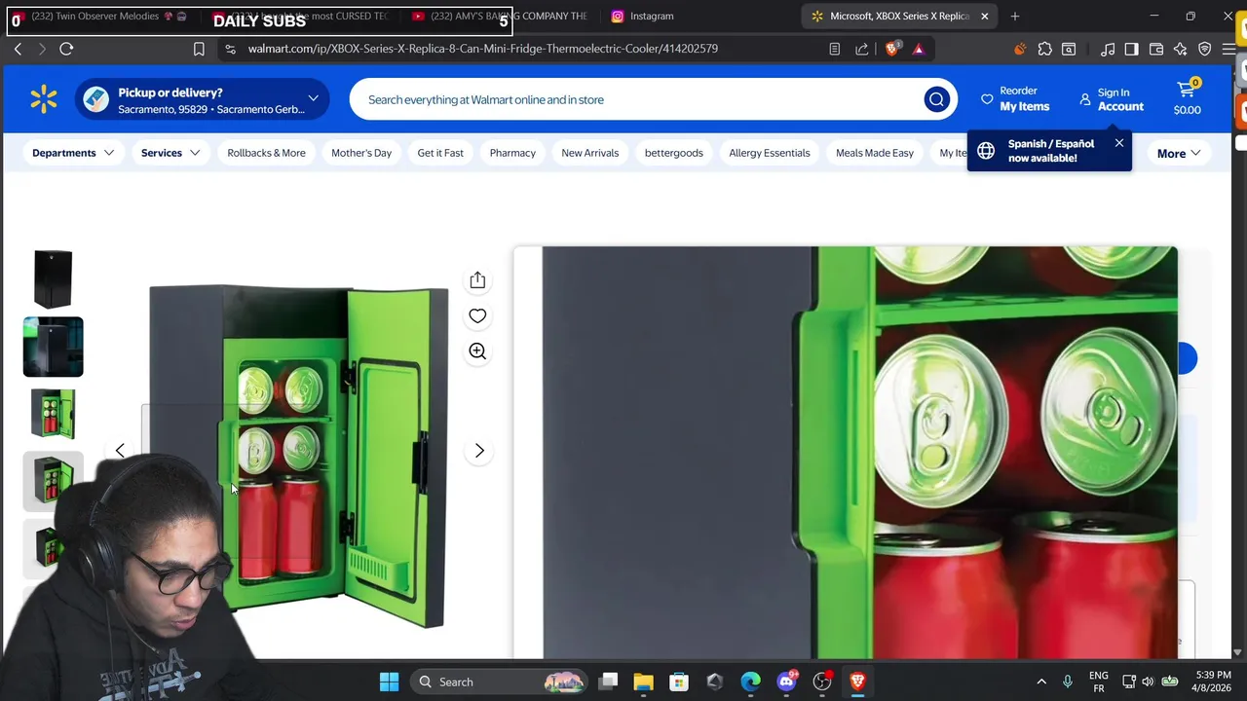This screenshot has height=701, width=1247.
Task: Expand the Pickup or delivery selector
Action: click(203, 99)
